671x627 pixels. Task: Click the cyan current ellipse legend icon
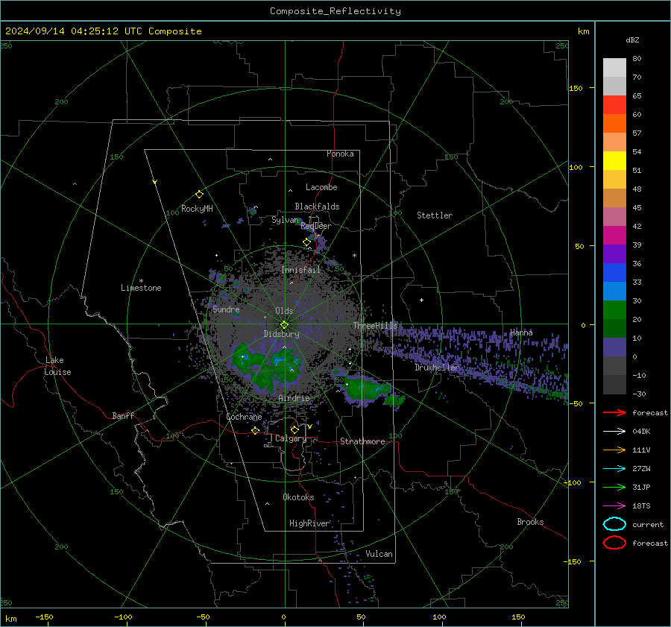point(614,524)
